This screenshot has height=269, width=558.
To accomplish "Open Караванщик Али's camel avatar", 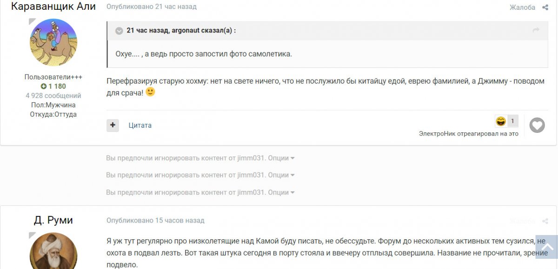I will [53, 42].
